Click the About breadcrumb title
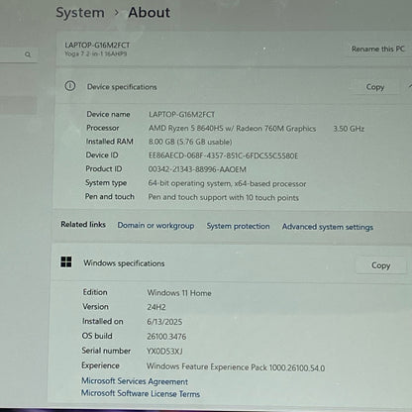This screenshot has height=412, width=412. [150, 13]
